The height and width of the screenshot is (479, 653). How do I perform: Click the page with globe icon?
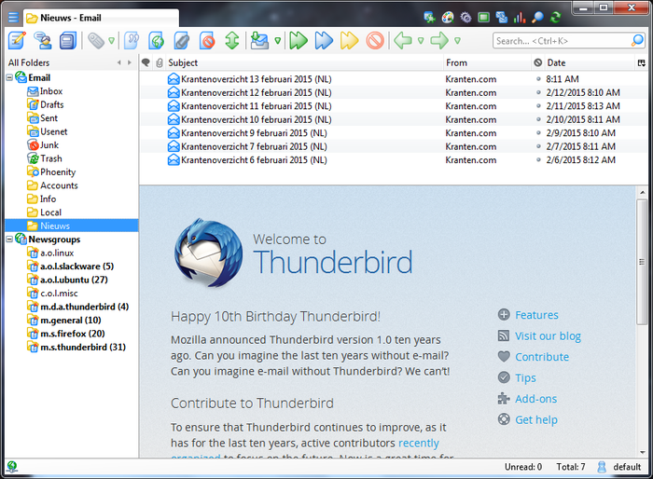[x=157, y=41]
